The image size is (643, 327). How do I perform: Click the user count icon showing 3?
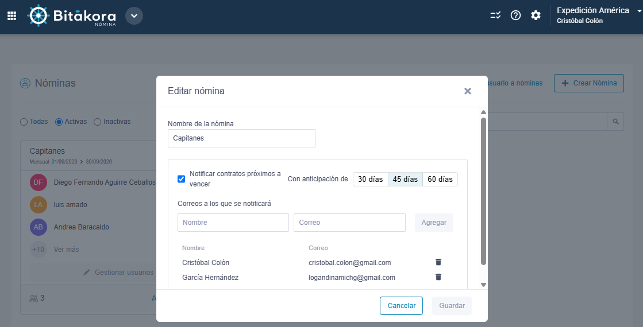pyautogui.click(x=34, y=298)
